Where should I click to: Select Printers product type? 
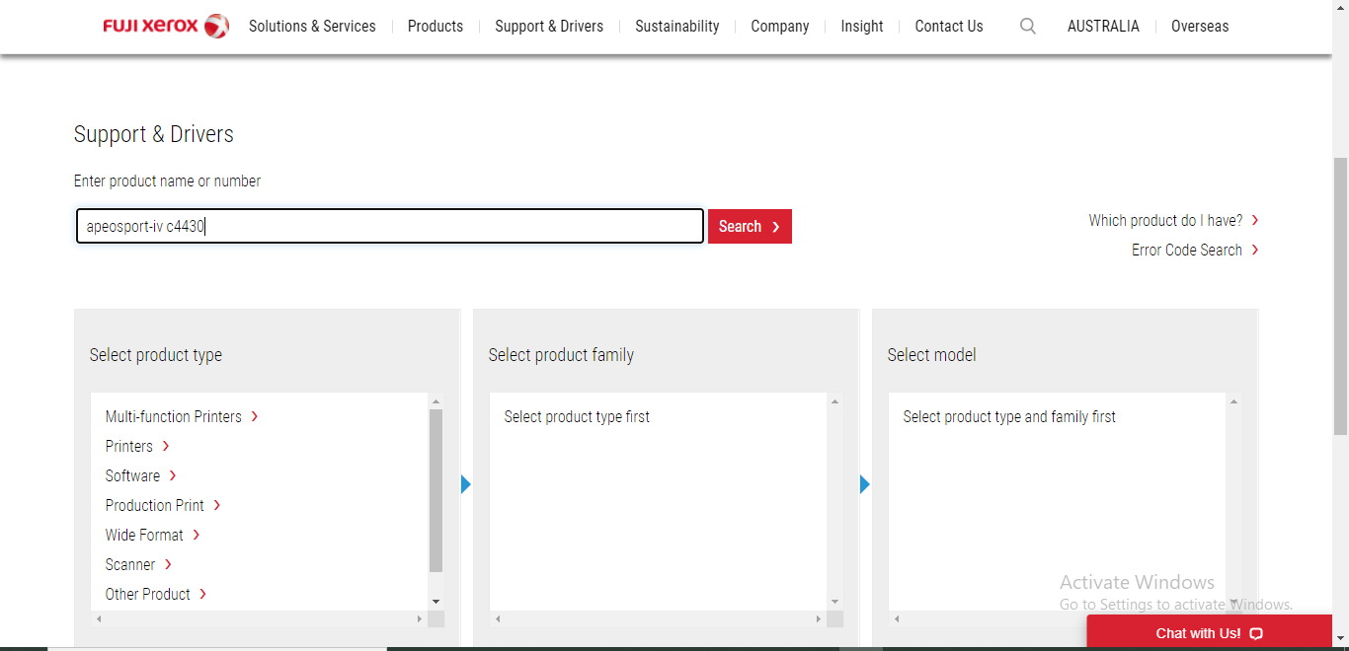point(129,447)
